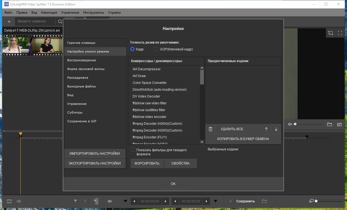Click codec list scroll down arrow

coord(202,142)
